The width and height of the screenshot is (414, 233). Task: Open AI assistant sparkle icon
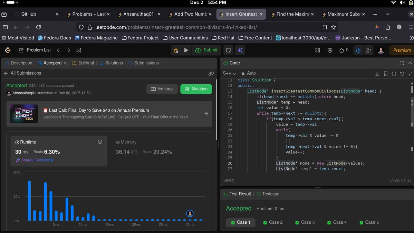(x=240, y=50)
